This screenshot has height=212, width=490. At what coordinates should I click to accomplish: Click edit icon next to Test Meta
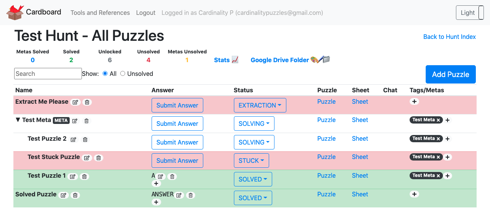click(x=75, y=121)
